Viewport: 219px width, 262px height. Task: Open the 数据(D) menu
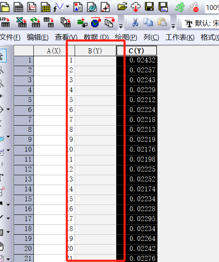click(96, 37)
